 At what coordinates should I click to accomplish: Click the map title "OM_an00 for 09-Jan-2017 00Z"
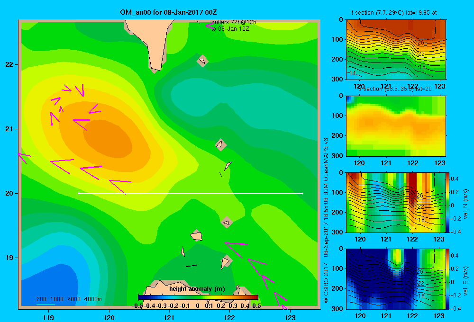[168, 12]
